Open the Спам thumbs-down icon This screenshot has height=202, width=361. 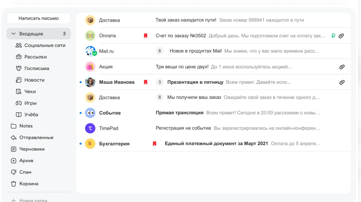[14, 172]
